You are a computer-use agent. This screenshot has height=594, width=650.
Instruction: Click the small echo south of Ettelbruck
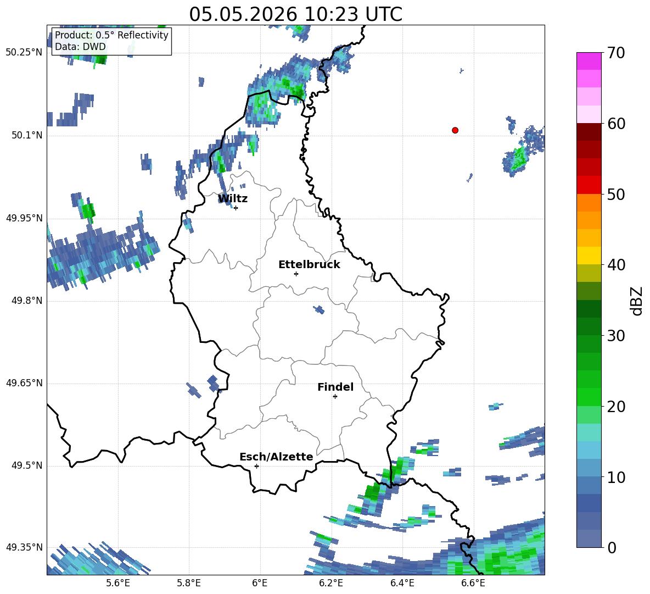pos(319,309)
